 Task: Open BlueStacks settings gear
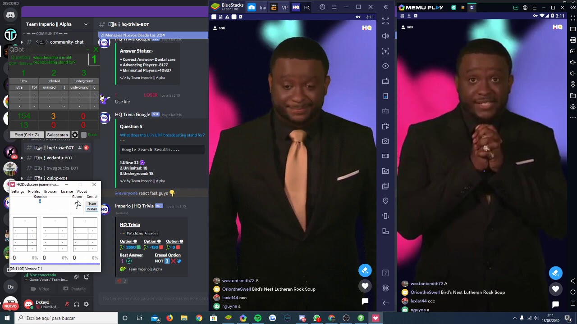click(x=385, y=288)
